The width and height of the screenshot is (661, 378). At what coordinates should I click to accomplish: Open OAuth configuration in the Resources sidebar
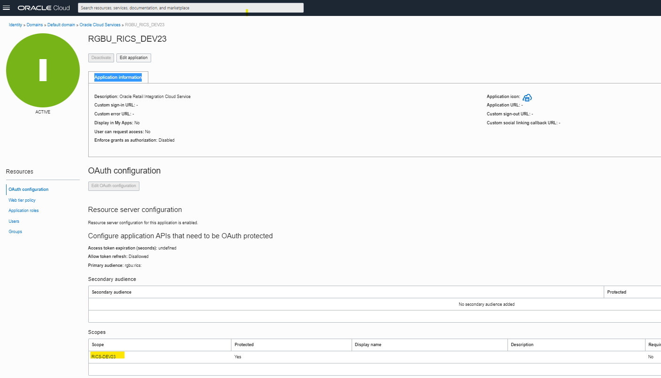click(x=28, y=189)
